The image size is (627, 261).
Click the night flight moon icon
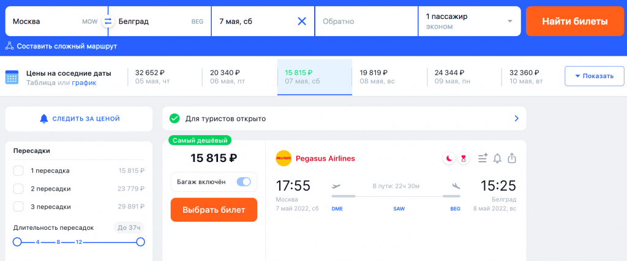(x=449, y=158)
